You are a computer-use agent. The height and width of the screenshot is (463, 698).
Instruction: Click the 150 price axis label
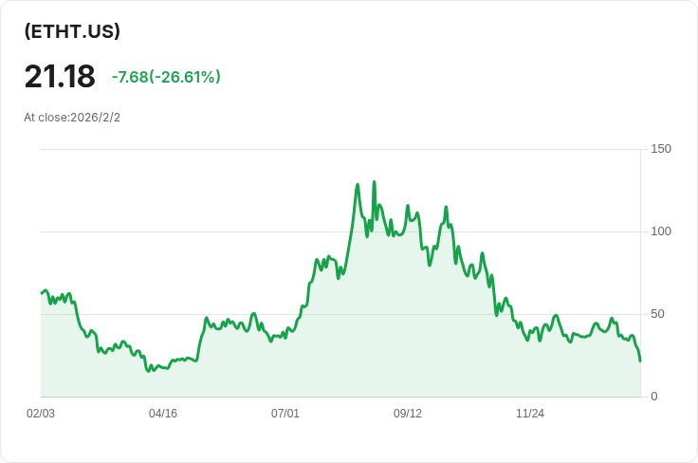point(661,149)
